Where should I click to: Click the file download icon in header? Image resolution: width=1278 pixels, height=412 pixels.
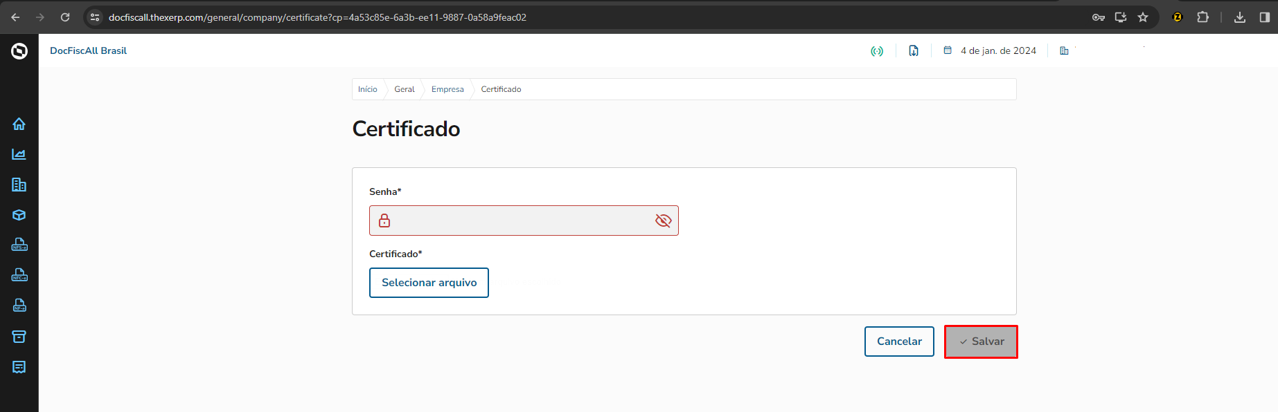(914, 50)
